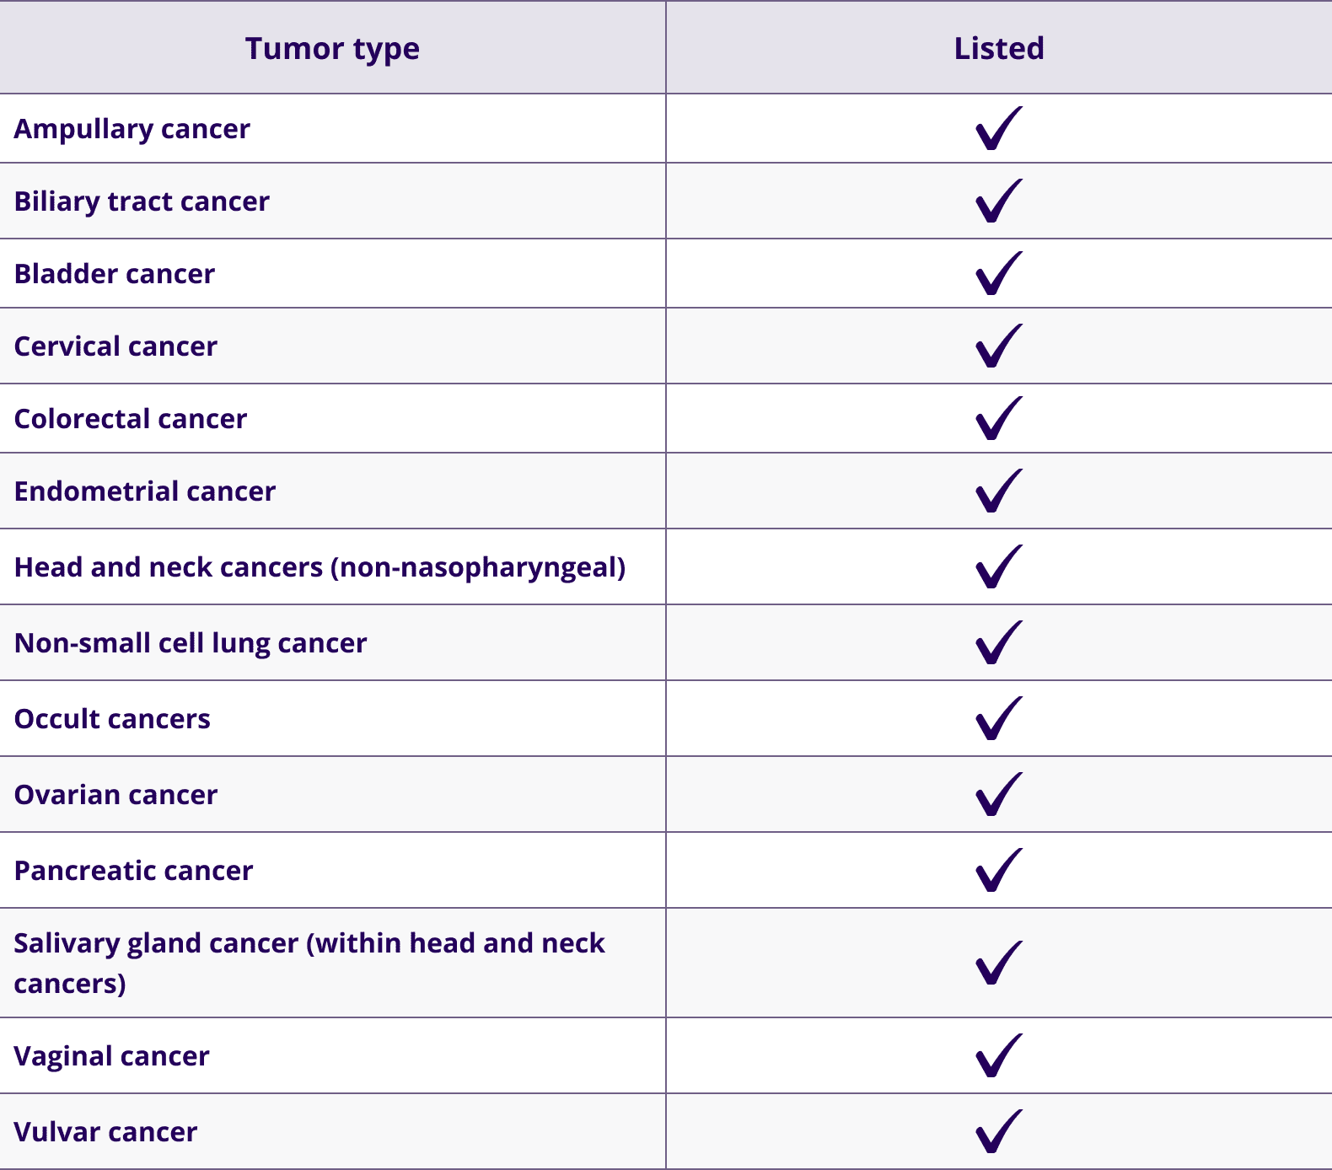The width and height of the screenshot is (1332, 1170).
Task: Click the Tumor type column header
Action: point(332,49)
